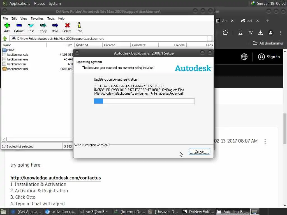Cancel the Backburner setup

click(199, 151)
